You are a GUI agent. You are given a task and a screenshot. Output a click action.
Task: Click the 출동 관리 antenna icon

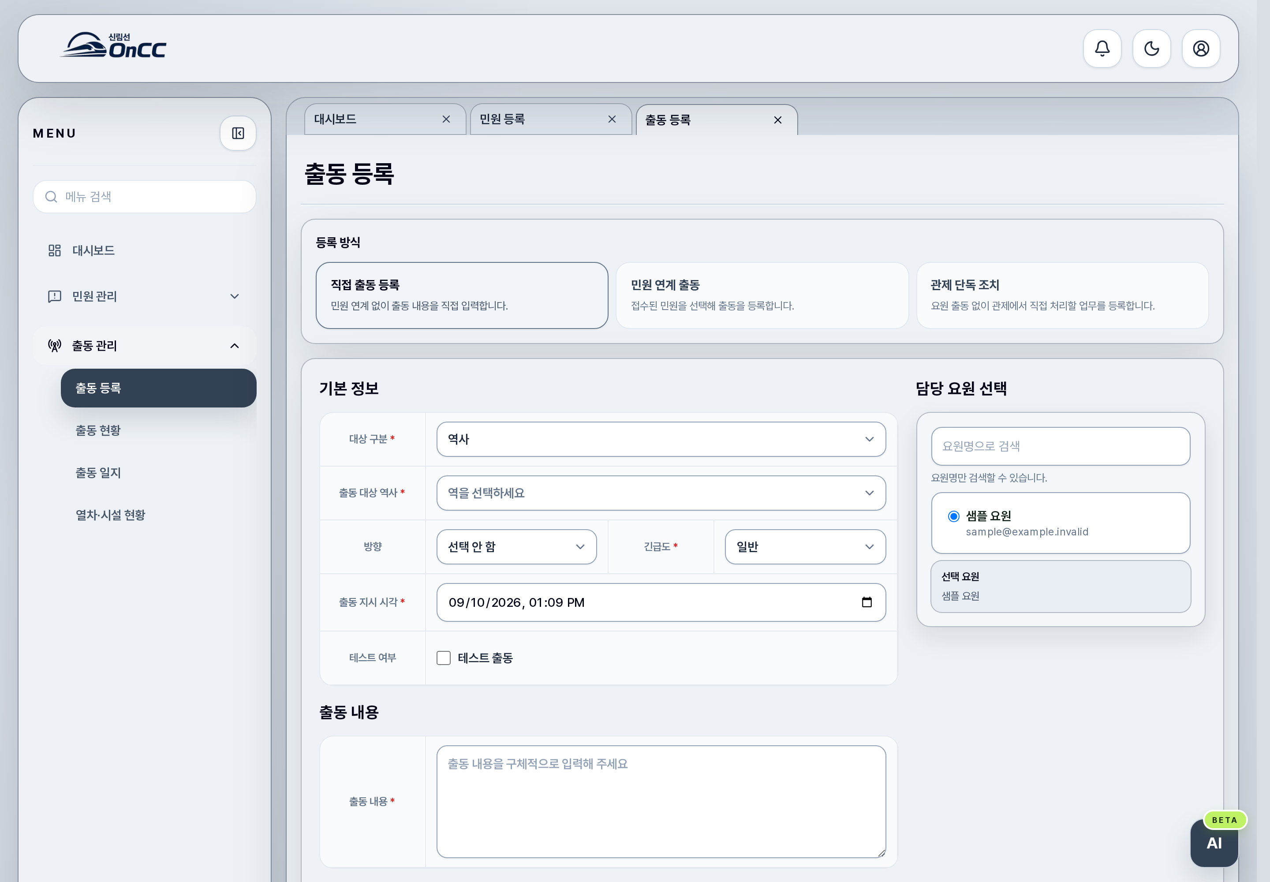(54, 345)
